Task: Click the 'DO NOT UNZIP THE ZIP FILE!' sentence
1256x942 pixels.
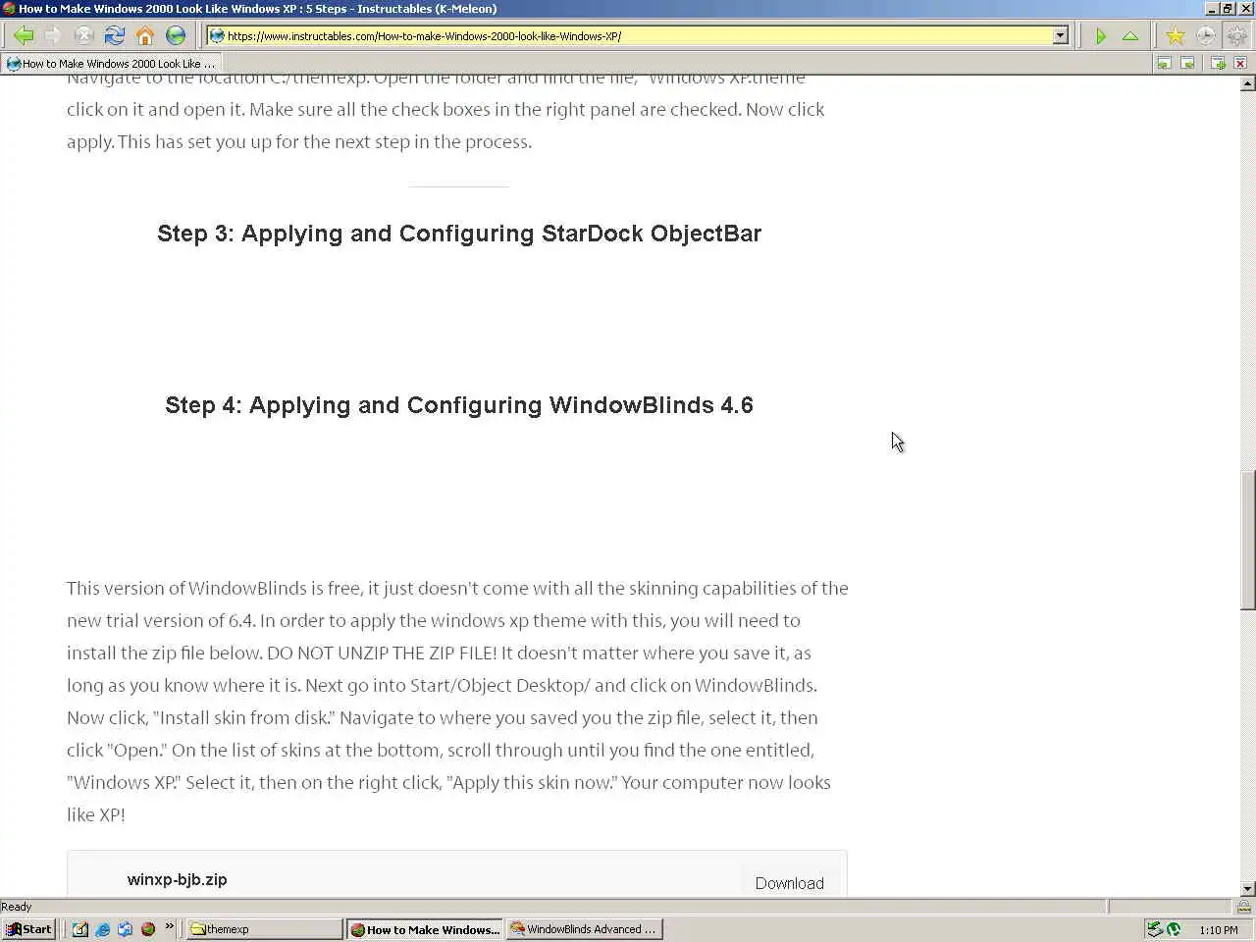Action: (x=382, y=654)
